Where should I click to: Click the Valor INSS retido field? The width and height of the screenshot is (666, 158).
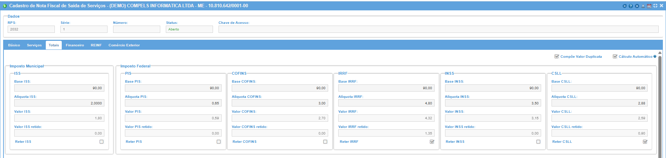493,133
